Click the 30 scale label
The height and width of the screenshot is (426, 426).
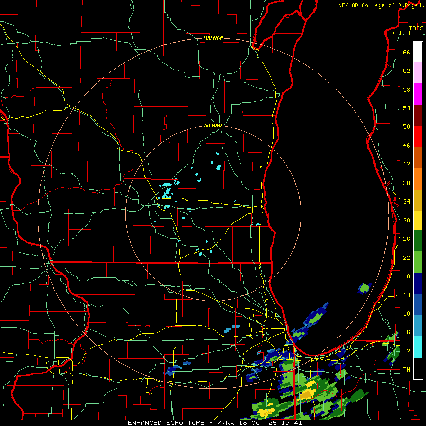[407, 220]
